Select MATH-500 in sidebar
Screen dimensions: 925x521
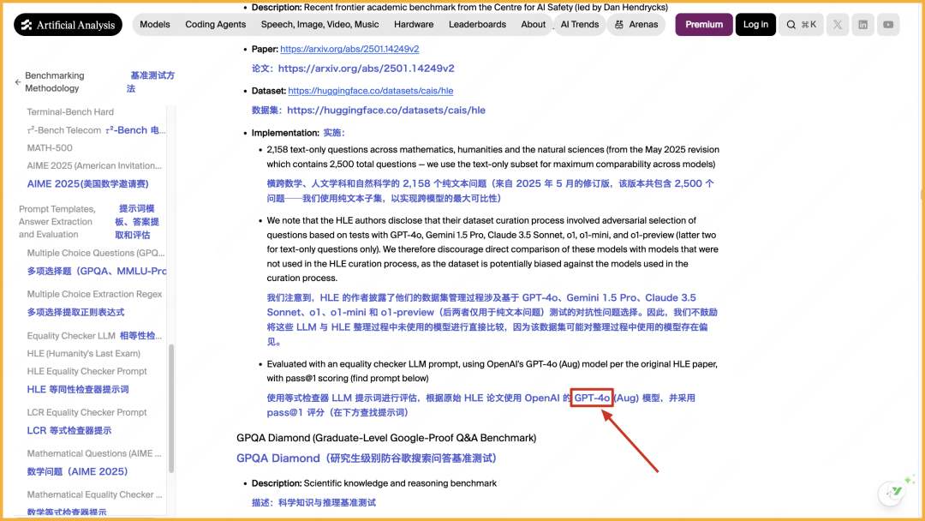tap(50, 148)
